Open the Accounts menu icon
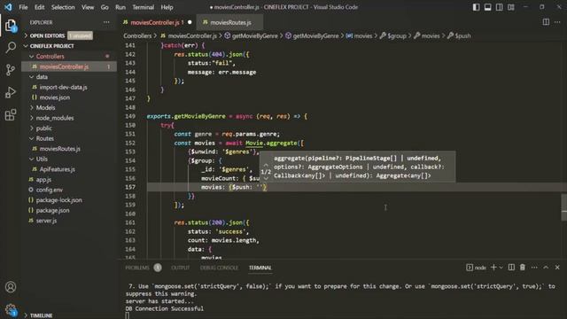 (11, 287)
